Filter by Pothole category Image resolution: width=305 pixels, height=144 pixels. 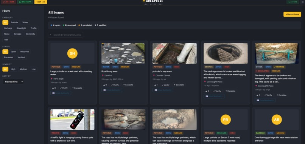tap(14, 23)
